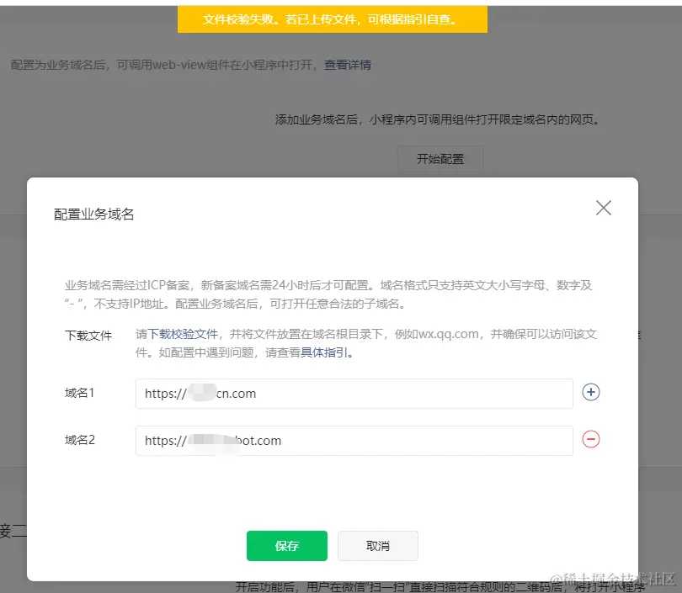Remove 域名2 with the red minus icon

coord(591,439)
